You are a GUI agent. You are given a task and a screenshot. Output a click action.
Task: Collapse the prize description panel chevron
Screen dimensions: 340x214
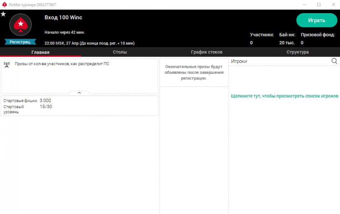point(79,93)
